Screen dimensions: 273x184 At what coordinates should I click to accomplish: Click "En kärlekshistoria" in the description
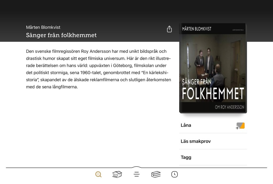click(x=155, y=73)
